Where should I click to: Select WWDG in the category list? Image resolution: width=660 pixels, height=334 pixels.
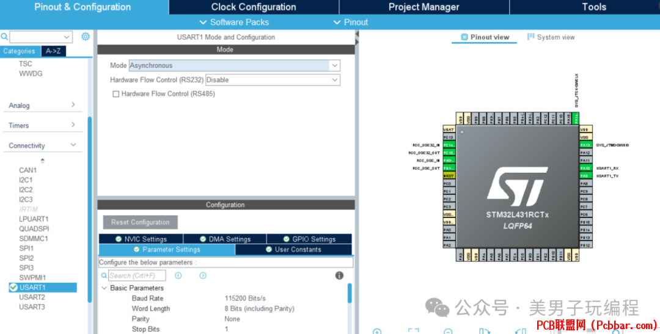[x=31, y=73]
